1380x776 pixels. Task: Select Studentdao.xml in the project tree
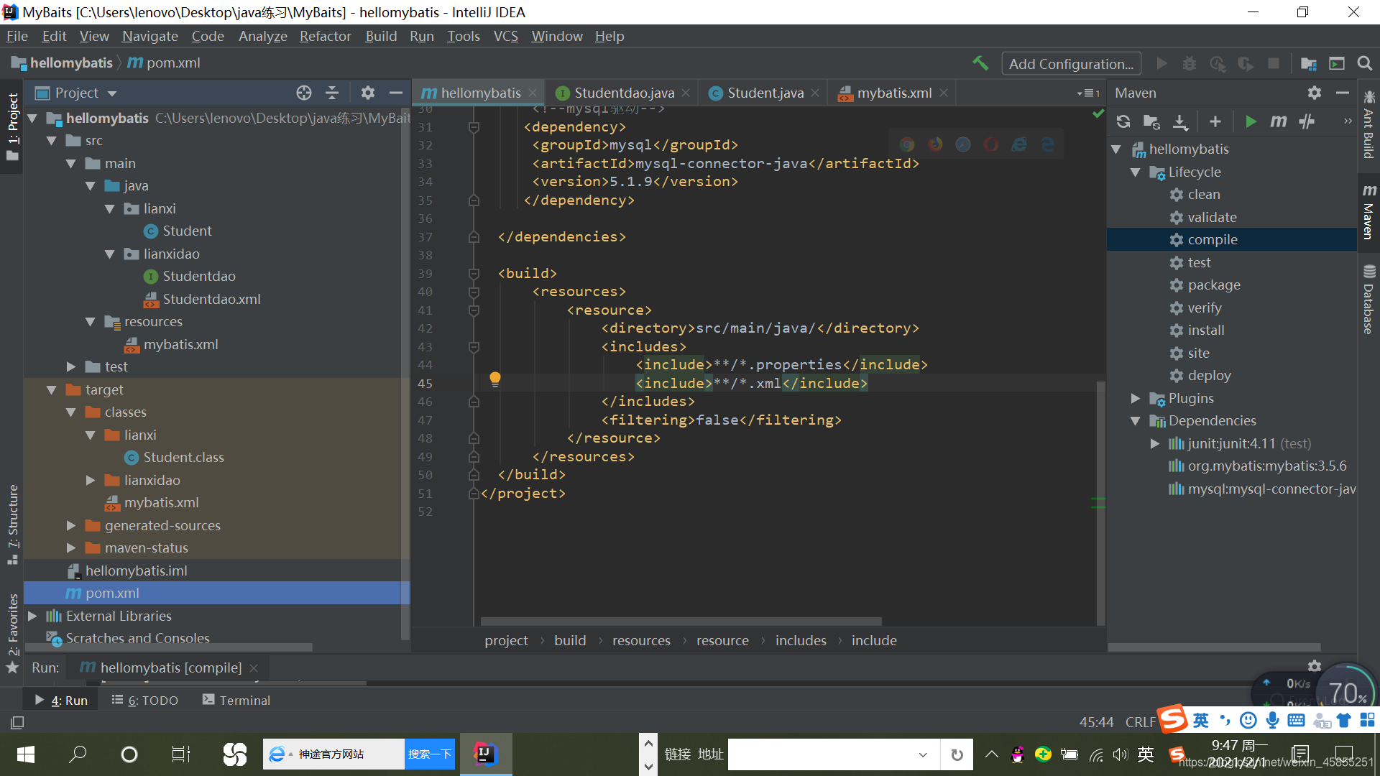point(211,300)
